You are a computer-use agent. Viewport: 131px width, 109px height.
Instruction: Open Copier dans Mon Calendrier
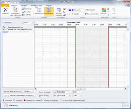click(x=15, y=12)
